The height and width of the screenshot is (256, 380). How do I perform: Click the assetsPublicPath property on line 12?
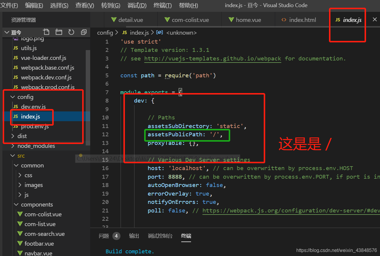click(x=175, y=135)
